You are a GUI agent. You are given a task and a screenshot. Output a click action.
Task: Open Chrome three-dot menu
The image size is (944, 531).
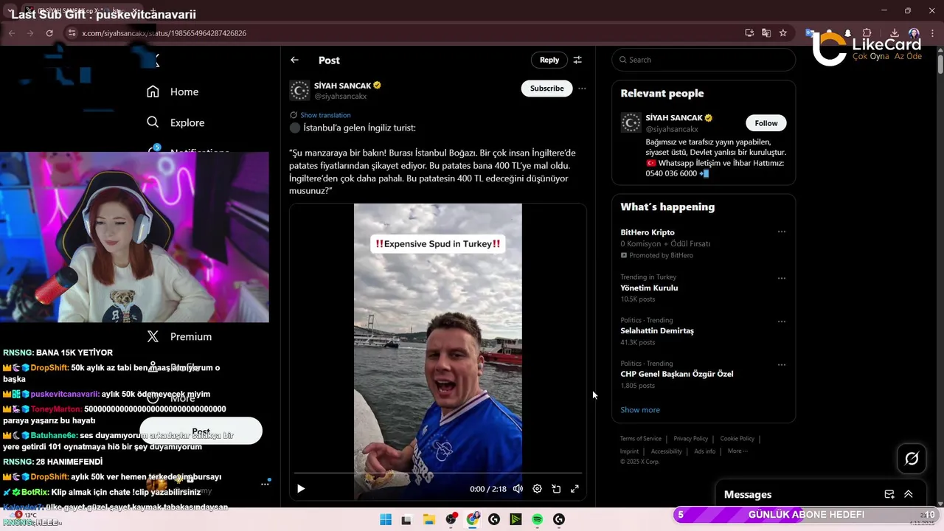[x=933, y=33]
